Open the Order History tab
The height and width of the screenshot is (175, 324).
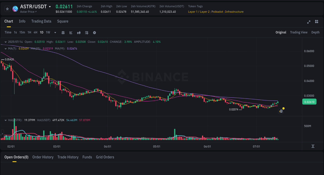click(x=43, y=157)
